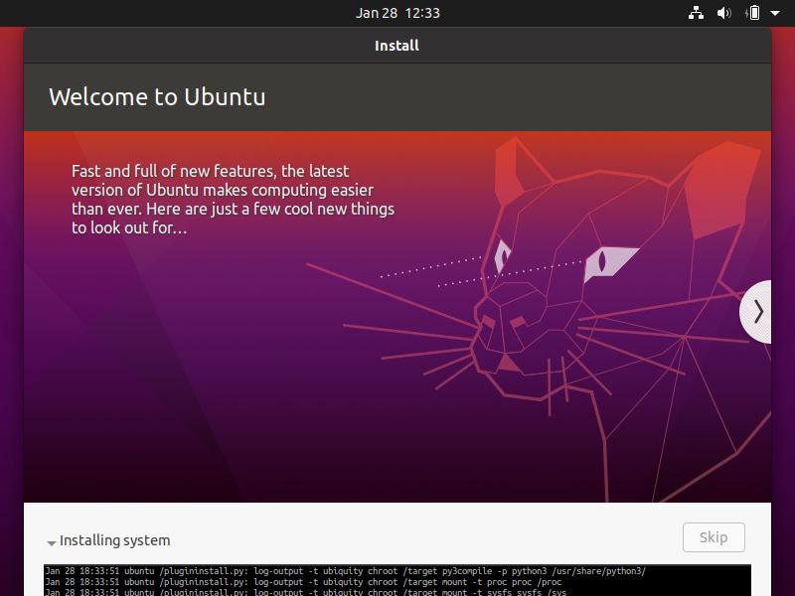Image resolution: width=795 pixels, height=596 pixels.
Task: Advance slideshow with the next arrow
Action: [756, 312]
